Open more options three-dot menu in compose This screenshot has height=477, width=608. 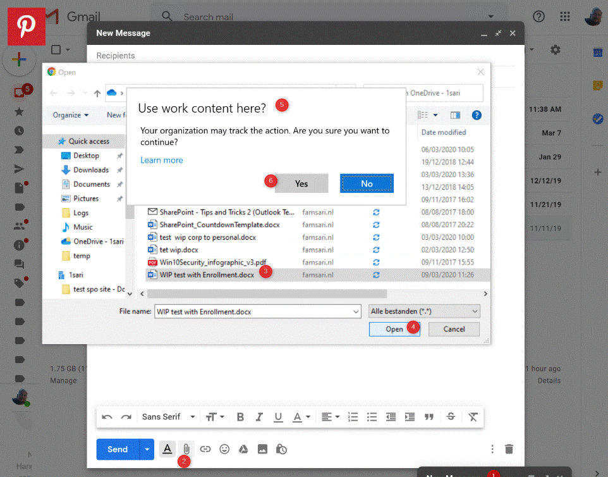click(492, 449)
